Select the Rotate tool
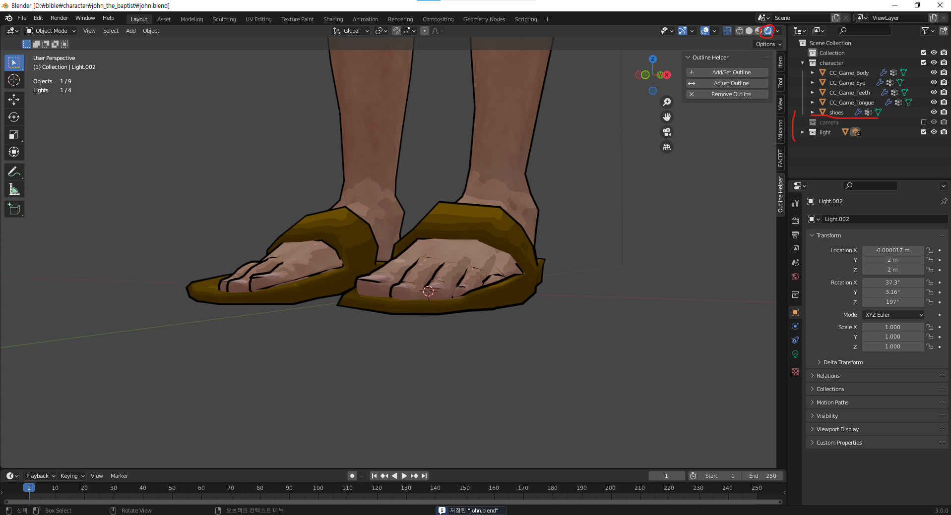The height and width of the screenshot is (515, 951). [x=14, y=117]
